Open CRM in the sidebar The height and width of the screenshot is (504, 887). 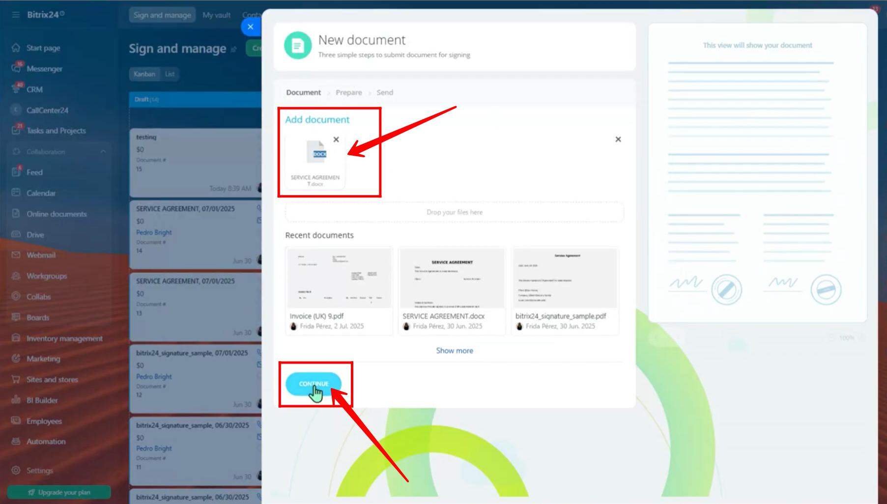point(34,89)
